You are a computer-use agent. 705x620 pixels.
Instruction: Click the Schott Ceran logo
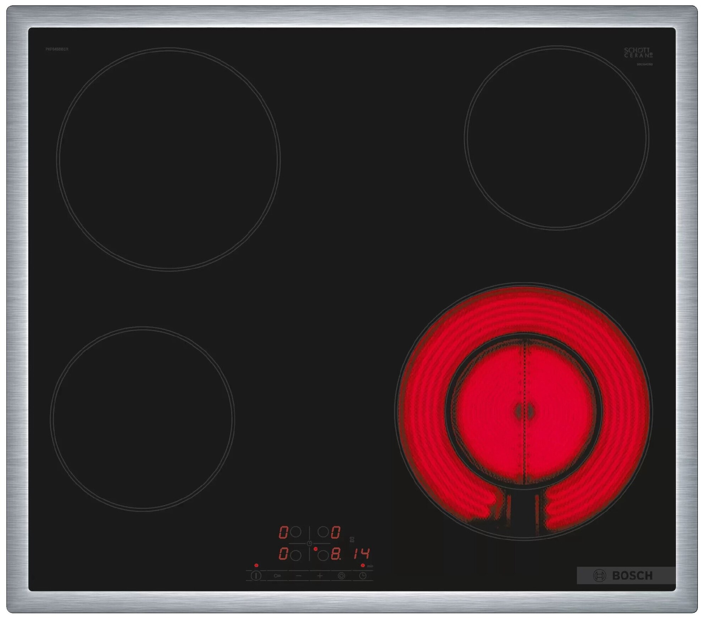coord(638,53)
